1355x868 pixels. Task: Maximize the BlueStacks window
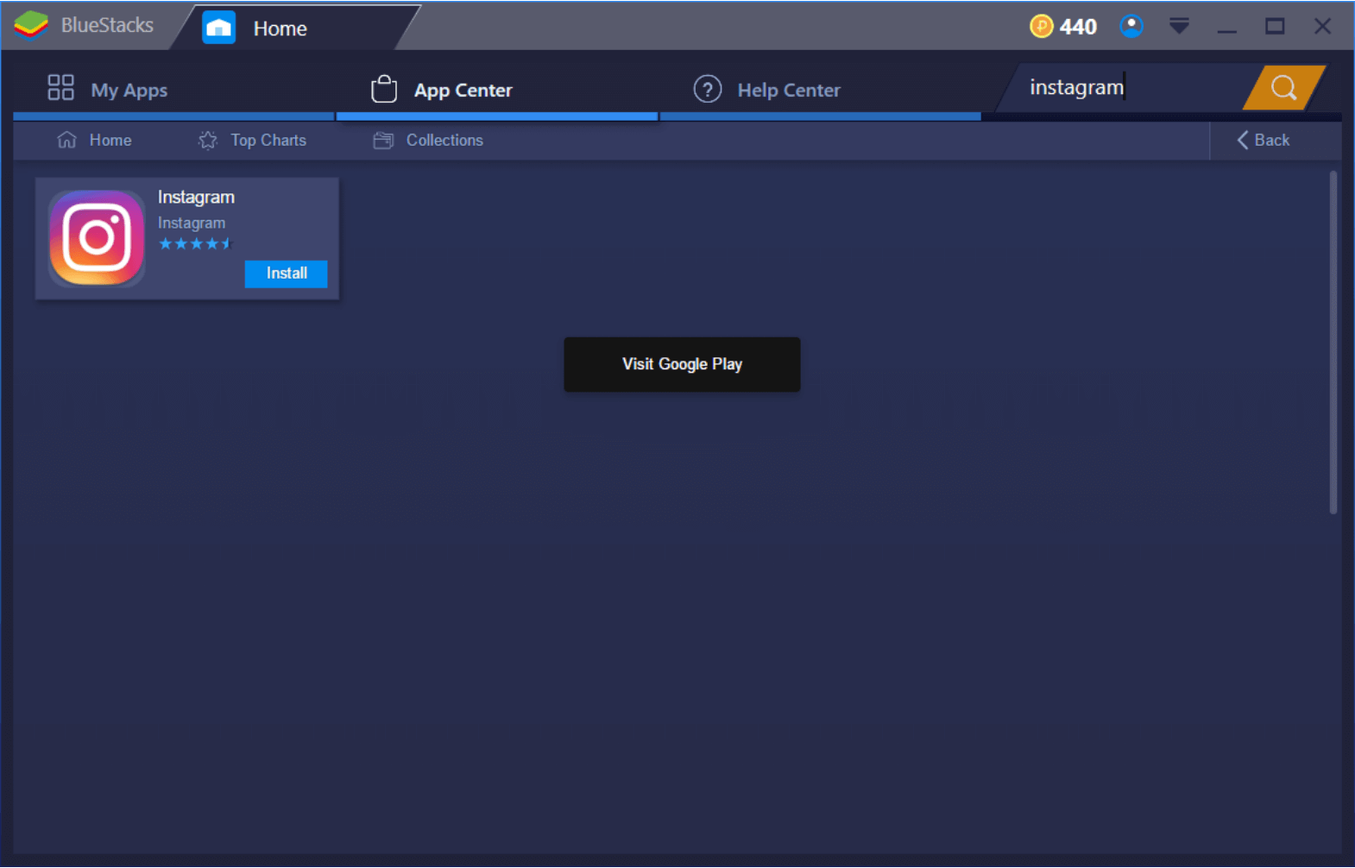[1275, 27]
